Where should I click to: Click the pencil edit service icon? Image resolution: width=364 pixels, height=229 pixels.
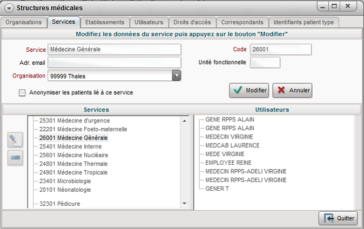(x=15, y=140)
